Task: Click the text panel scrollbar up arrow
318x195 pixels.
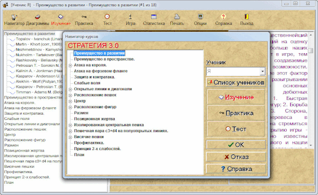Action: [x=311, y=35]
